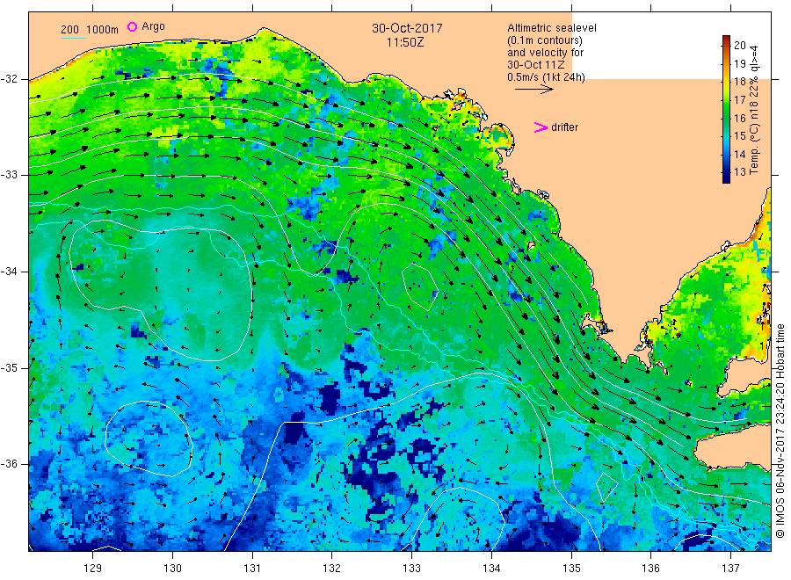This screenshot has width=791, height=580.
Task: Click the '131' longitude axis label
Action: point(252,569)
